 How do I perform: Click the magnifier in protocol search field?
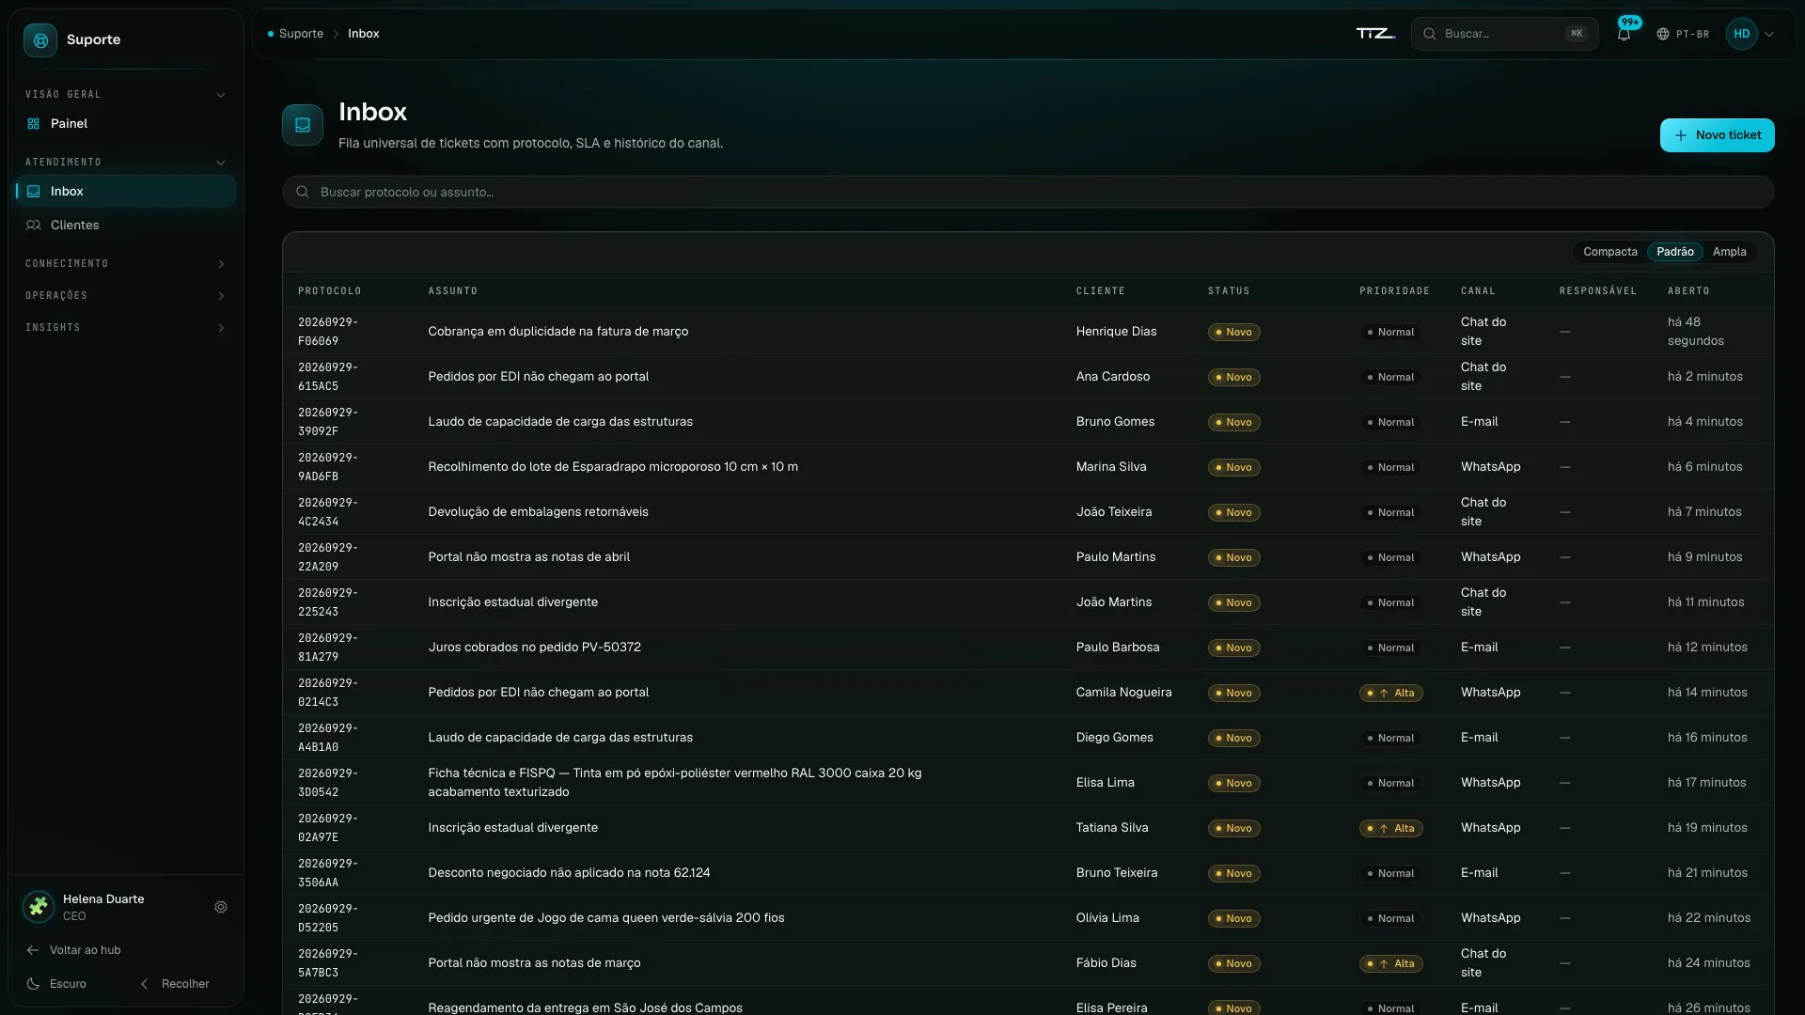click(x=303, y=193)
